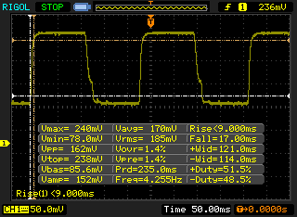
Task: Click the Vpre=1.4% measurement
Action: coord(140,159)
